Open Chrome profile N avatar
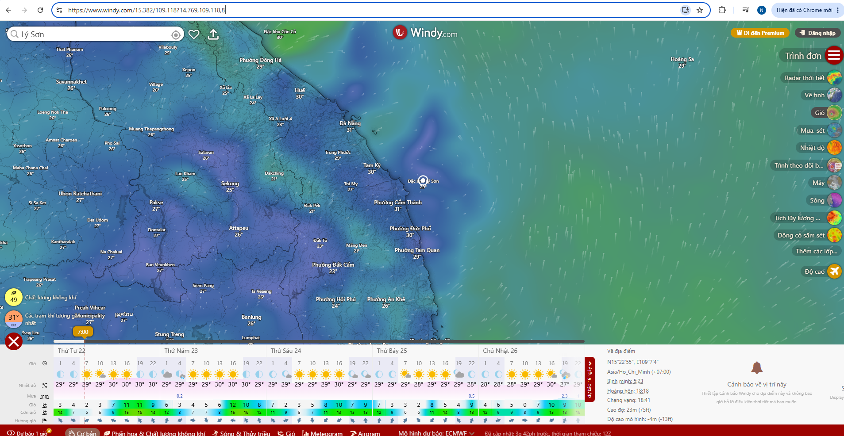 (762, 10)
